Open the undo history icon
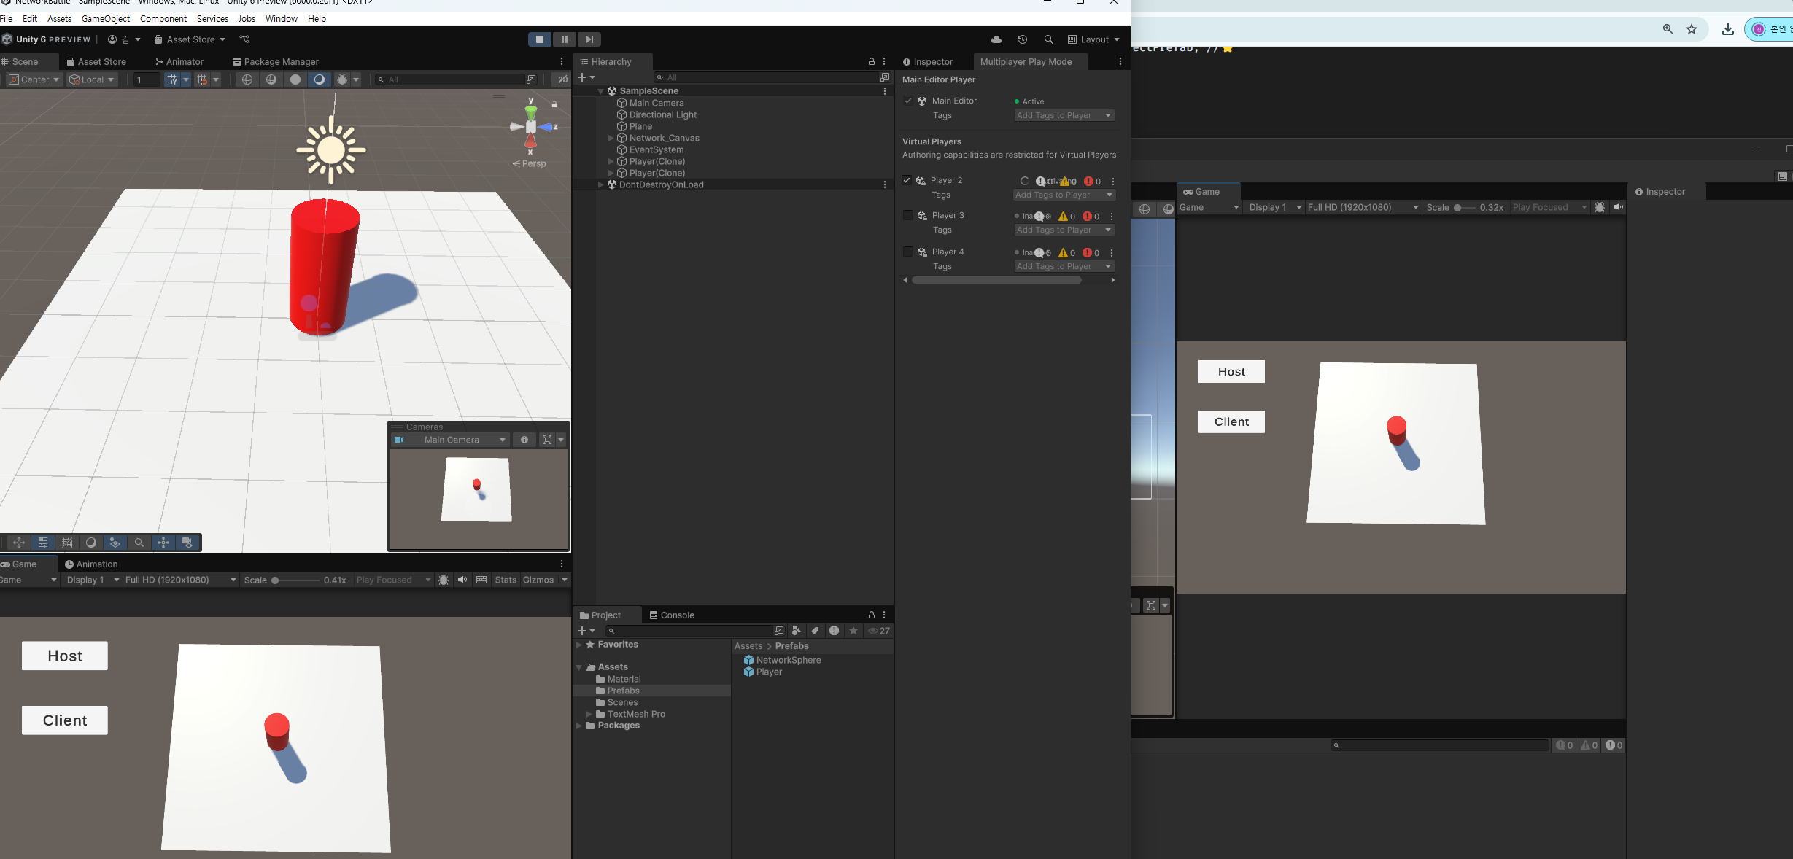The width and height of the screenshot is (1793, 859). coord(1023,39)
